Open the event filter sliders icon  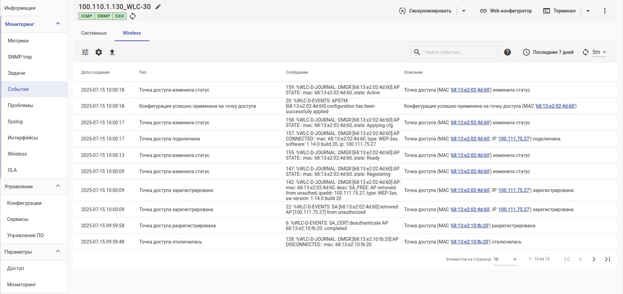pyautogui.click(x=85, y=52)
